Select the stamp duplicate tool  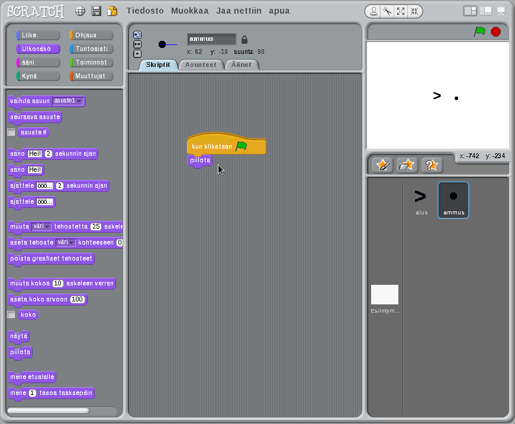374,11
